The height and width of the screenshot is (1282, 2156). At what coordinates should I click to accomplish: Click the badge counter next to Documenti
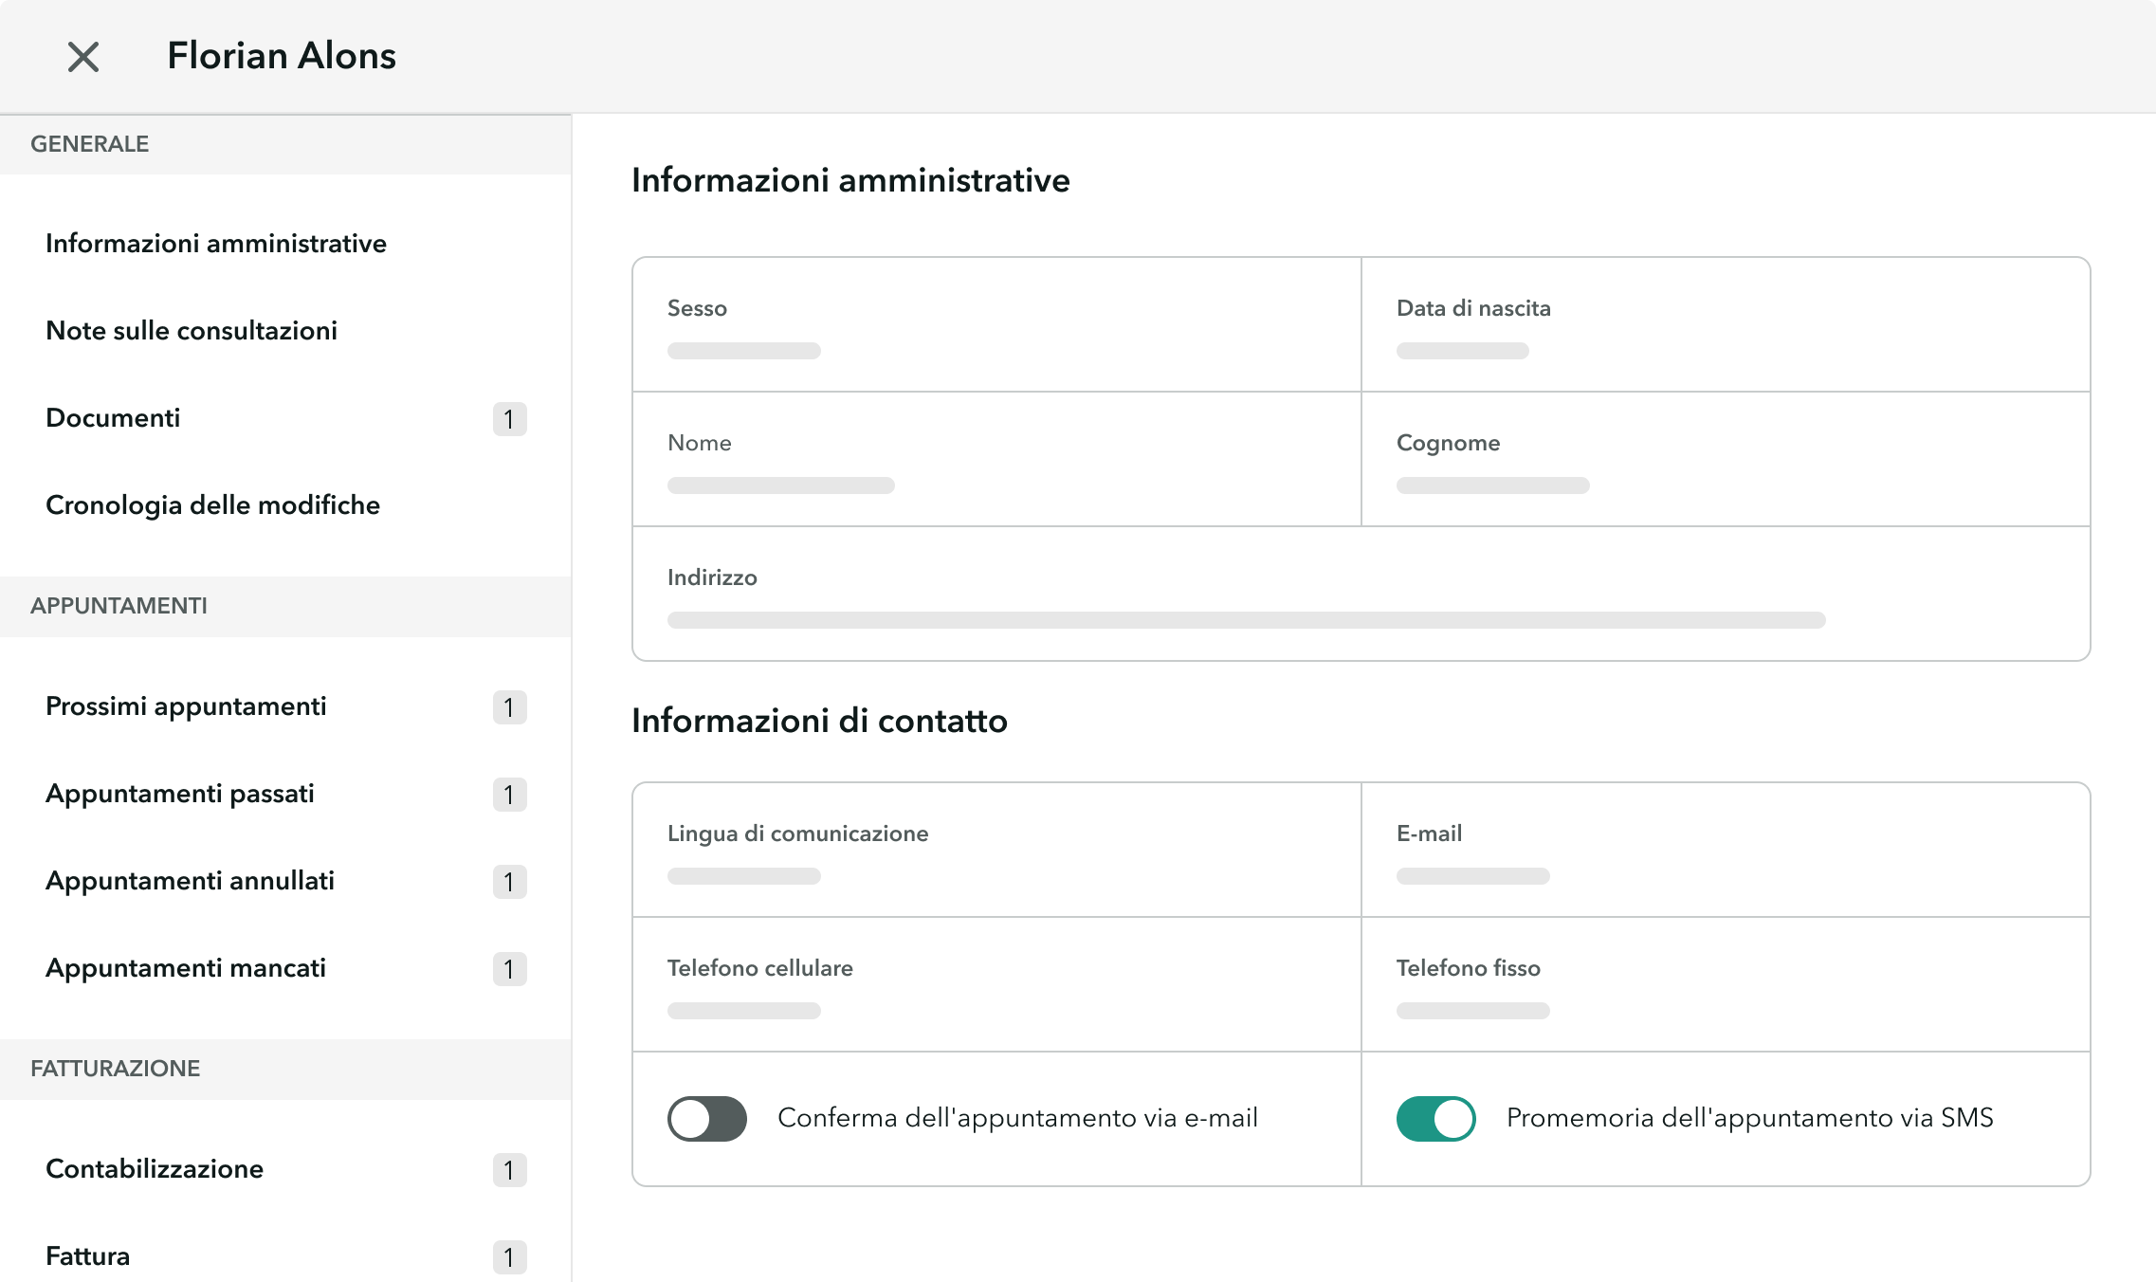(x=508, y=419)
